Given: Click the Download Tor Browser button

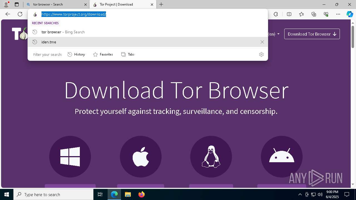Looking at the screenshot, I should tap(312, 34).
